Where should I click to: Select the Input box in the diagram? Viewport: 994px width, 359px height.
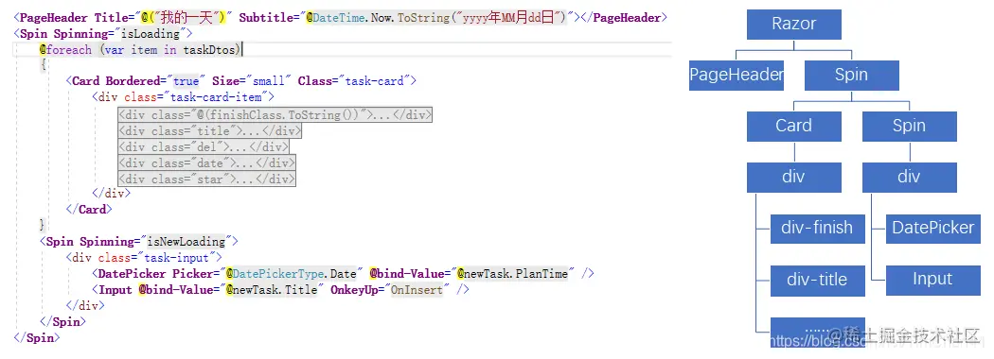pos(933,280)
